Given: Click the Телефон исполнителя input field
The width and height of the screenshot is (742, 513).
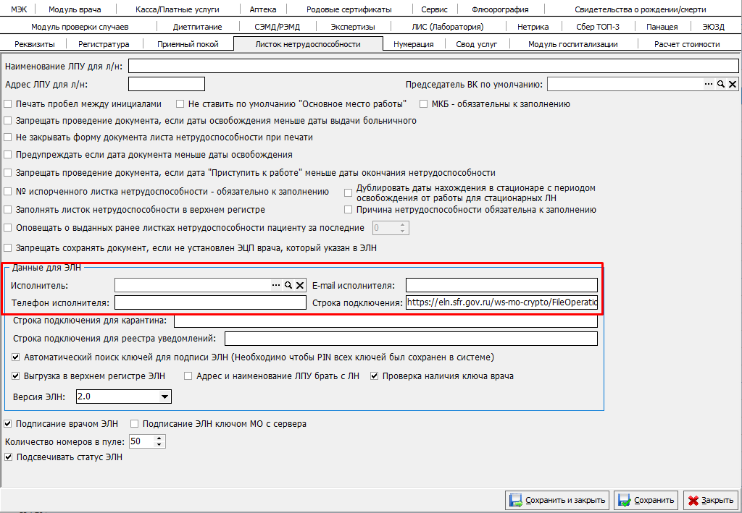Looking at the screenshot, I should pos(210,302).
